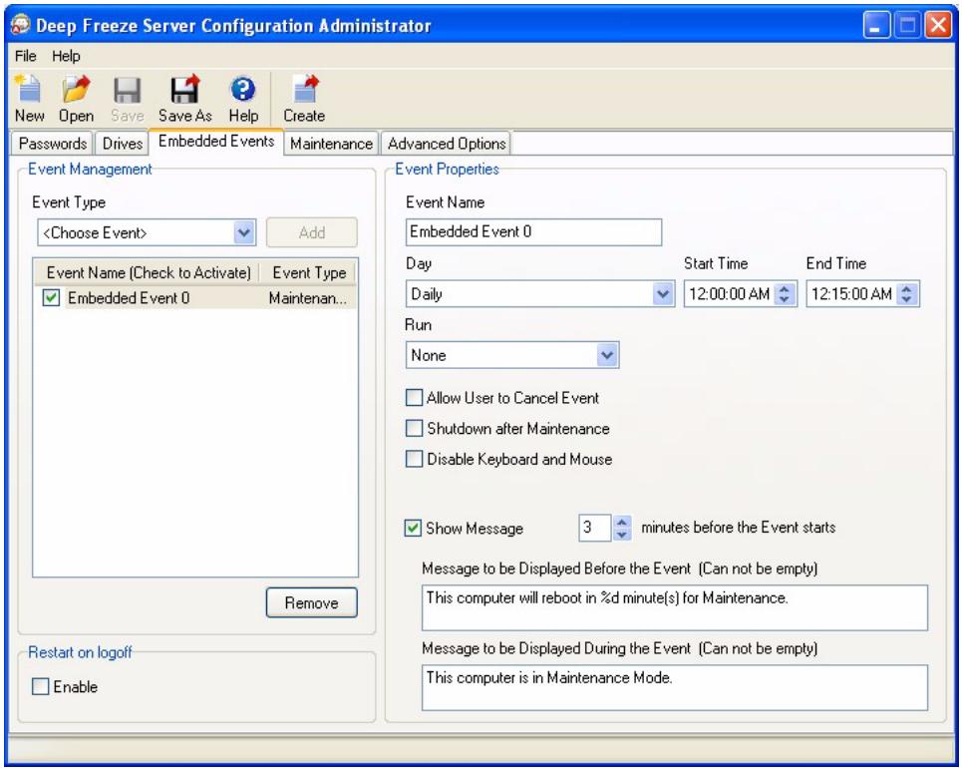962x768 pixels.
Task: Switch to the Passwords tab
Action: (53, 144)
